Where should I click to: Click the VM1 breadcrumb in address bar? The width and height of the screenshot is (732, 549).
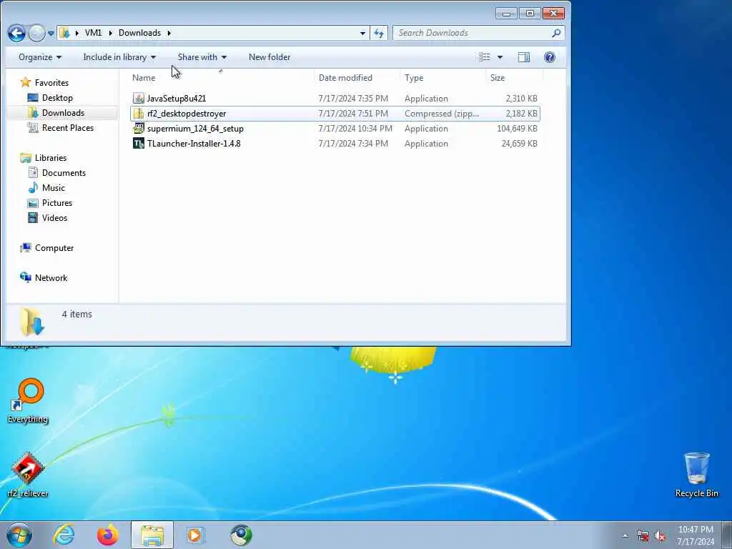pyautogui.click(x=94, y=33)
